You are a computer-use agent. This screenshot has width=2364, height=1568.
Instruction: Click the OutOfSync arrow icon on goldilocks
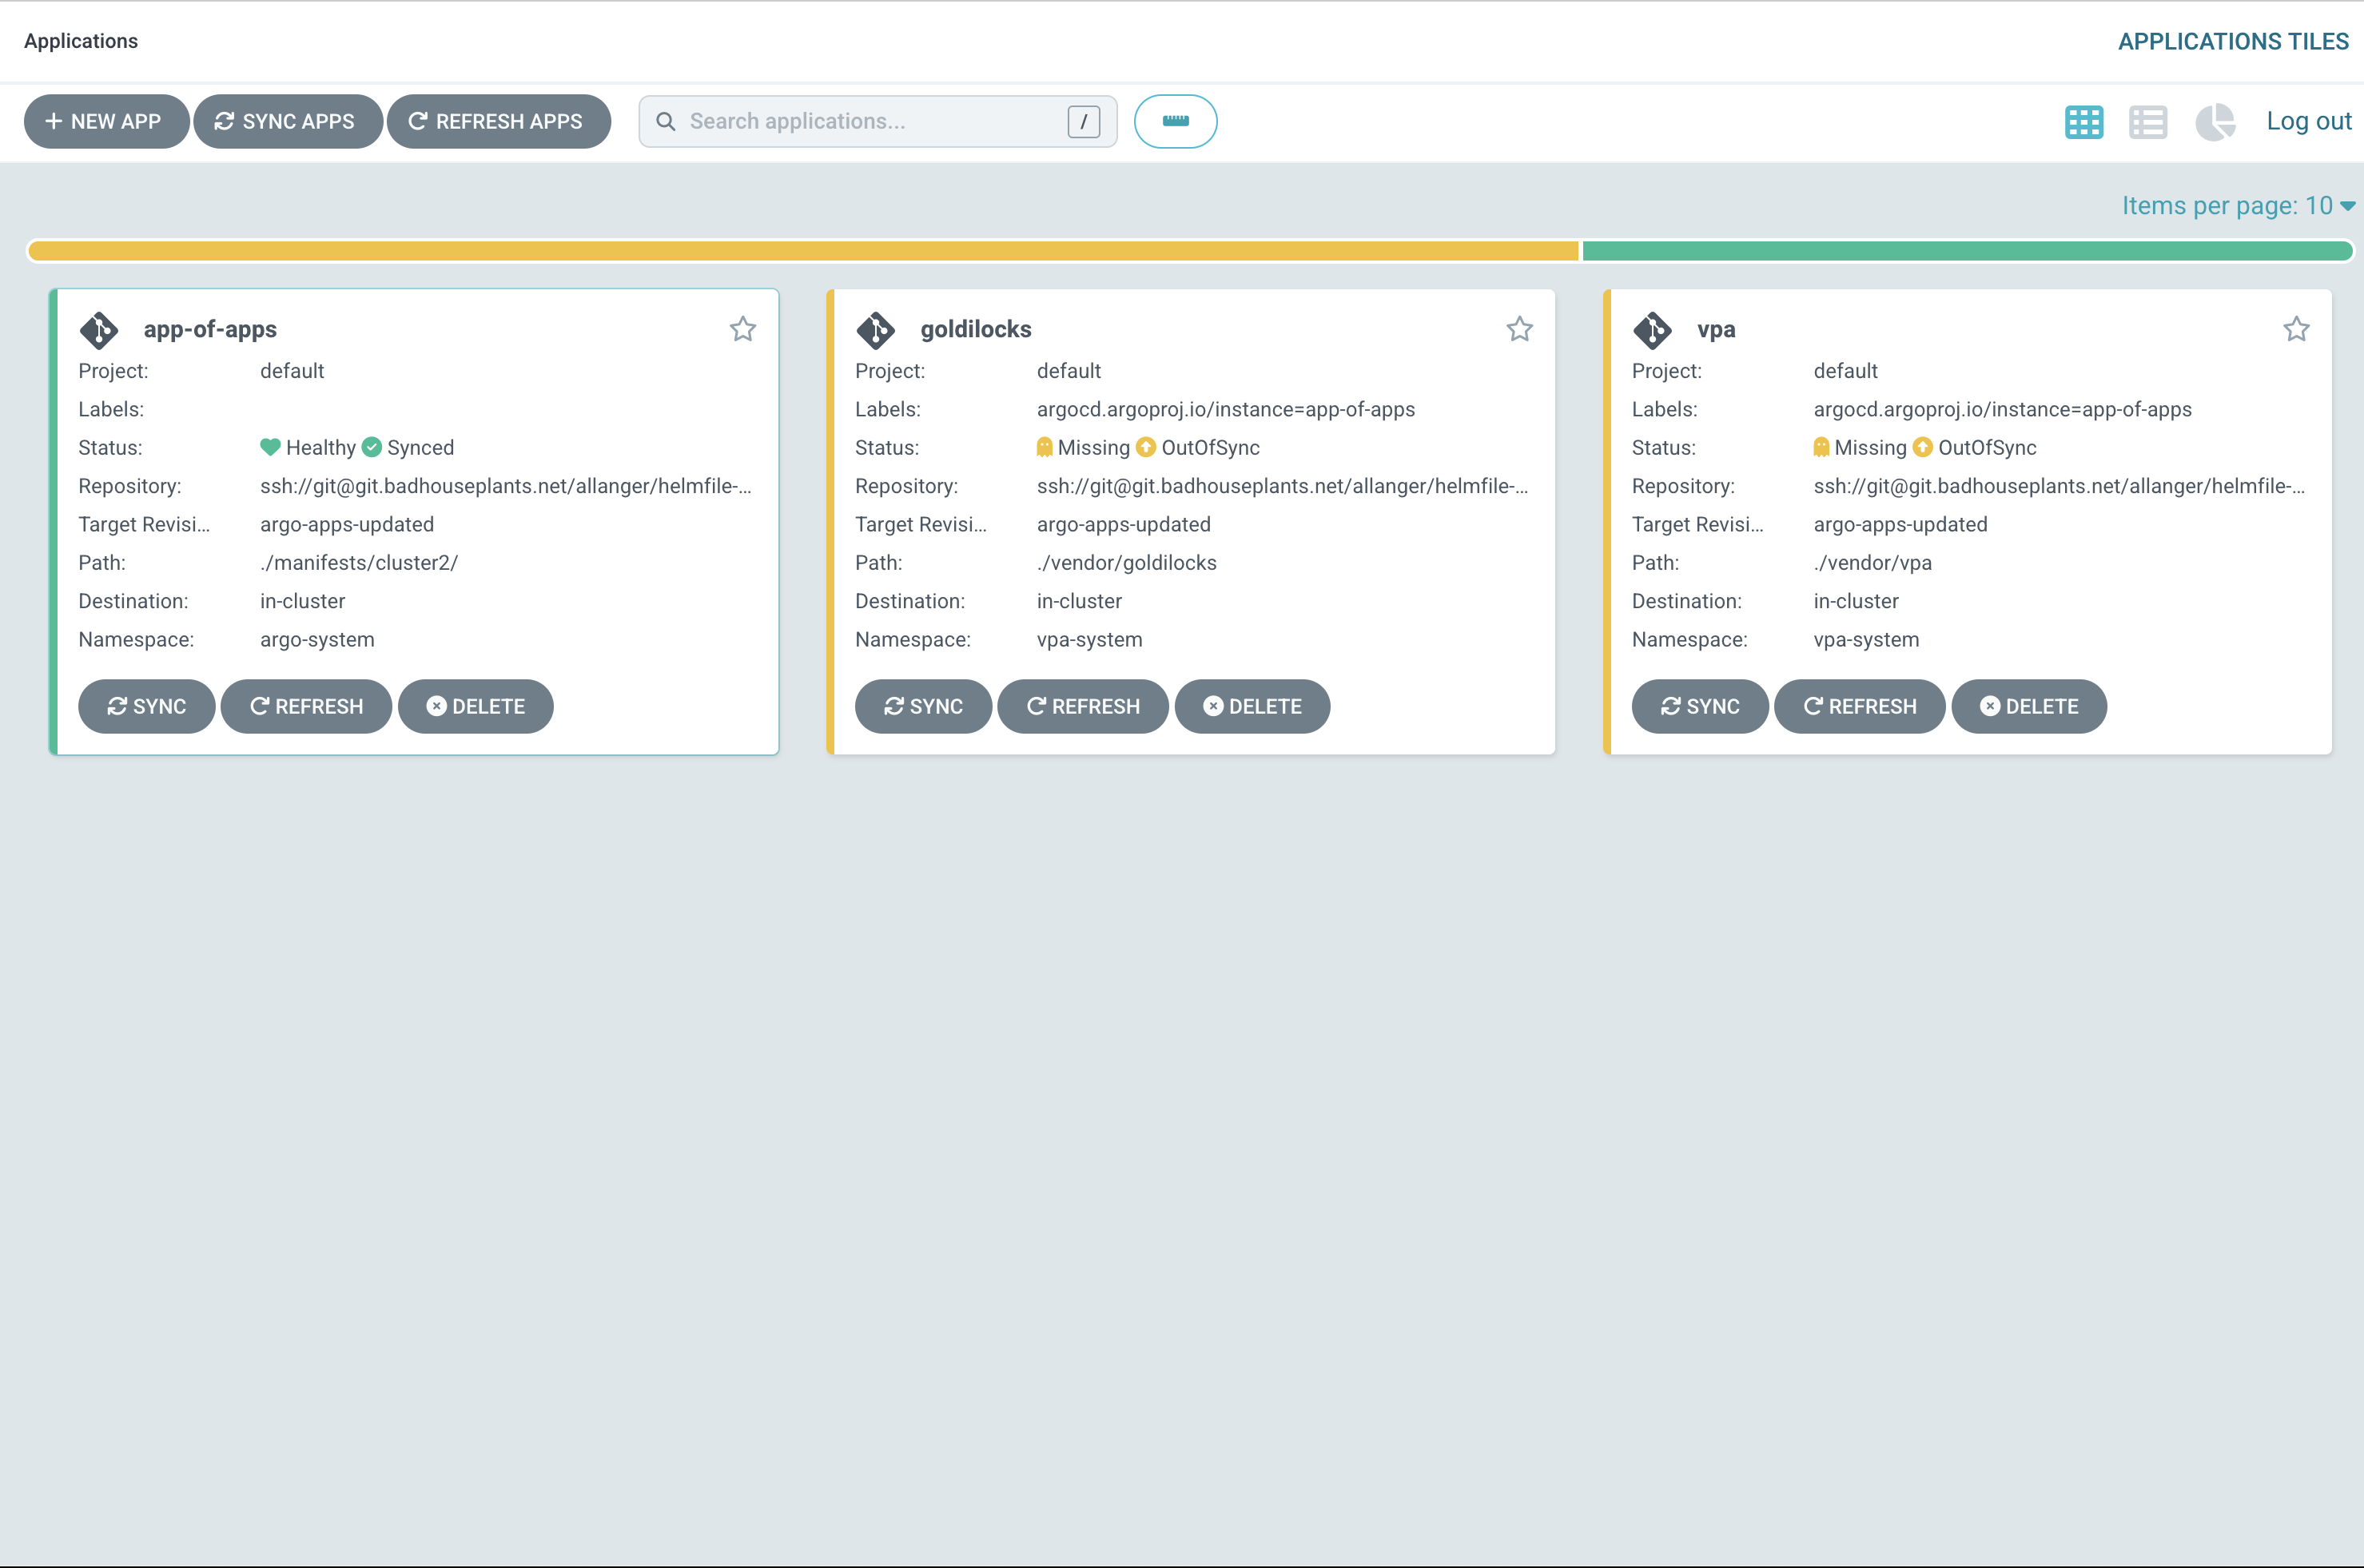tap(1146, 447)
